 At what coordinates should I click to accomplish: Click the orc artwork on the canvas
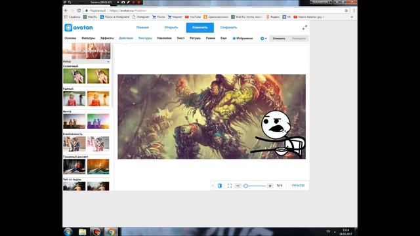pyautogui.click(x=211, y=117)
